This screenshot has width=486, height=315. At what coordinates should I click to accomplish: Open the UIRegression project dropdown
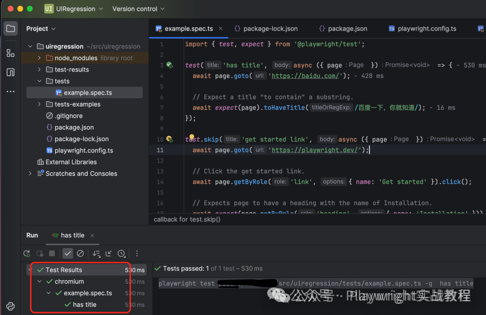coord(74,9)
